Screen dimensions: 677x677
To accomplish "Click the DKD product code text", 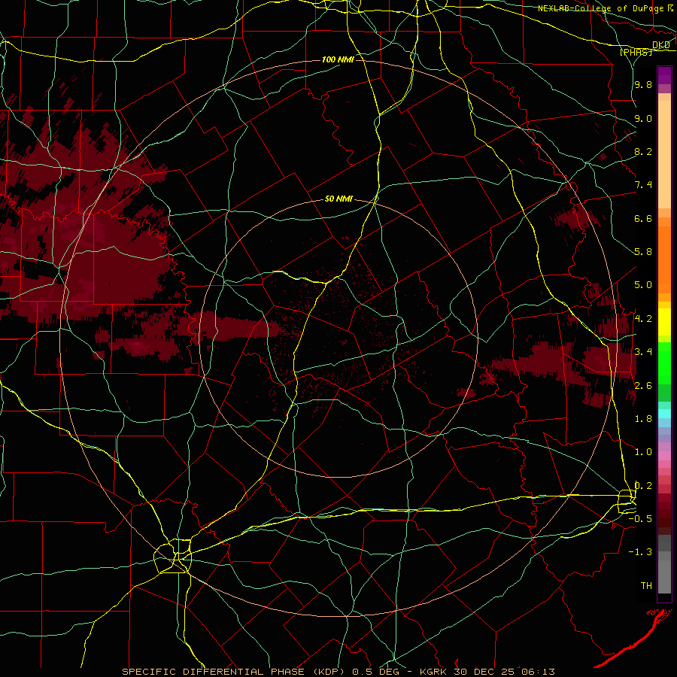I will coord(661,45).
